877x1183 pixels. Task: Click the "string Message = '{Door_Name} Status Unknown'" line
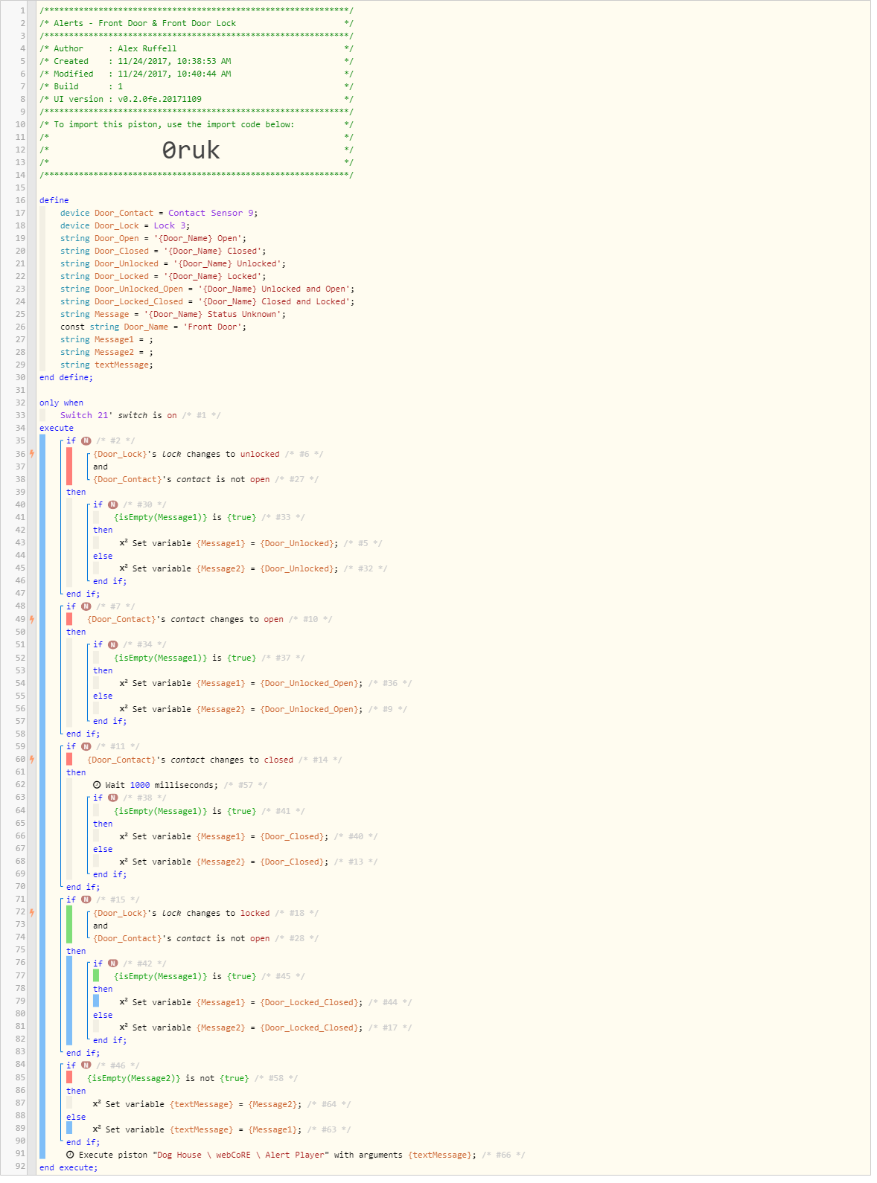[173, 314]
